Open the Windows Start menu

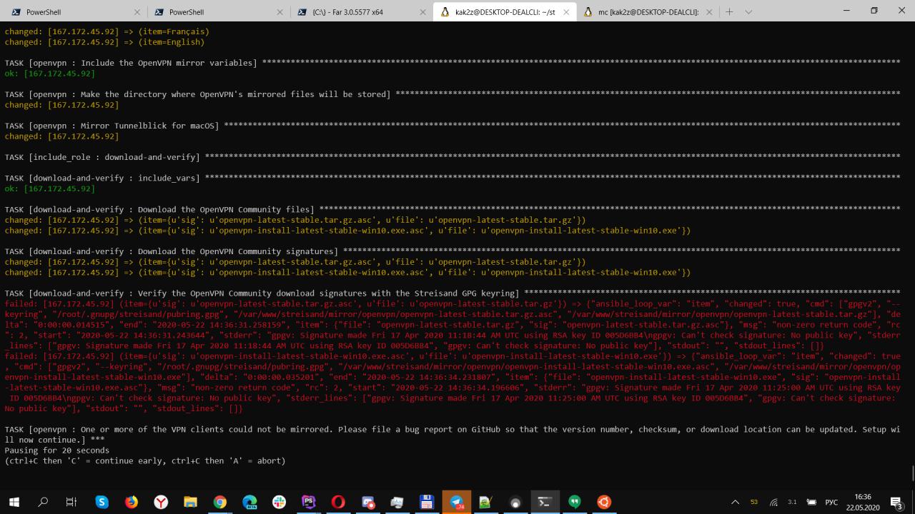[x=14, y=502]
